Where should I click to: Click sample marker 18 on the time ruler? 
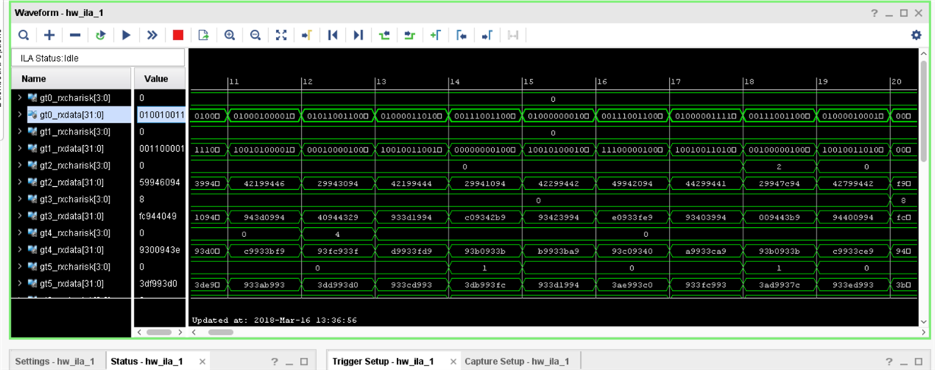tap(749, 81)
